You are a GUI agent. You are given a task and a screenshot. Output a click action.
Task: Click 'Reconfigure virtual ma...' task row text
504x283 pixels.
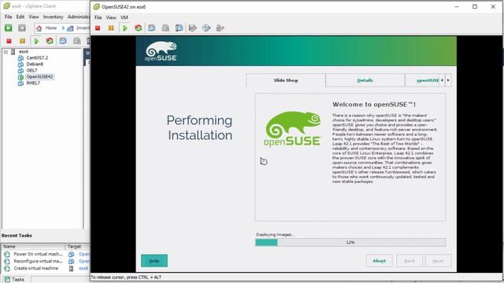(x=39, y=261)
